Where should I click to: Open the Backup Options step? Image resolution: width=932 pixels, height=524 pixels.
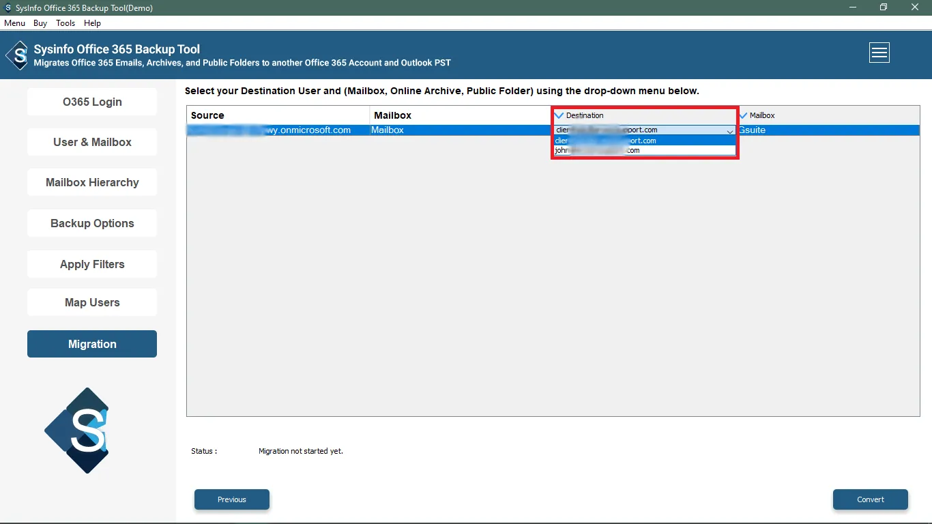pyautogui.click(x=92, y=223)
